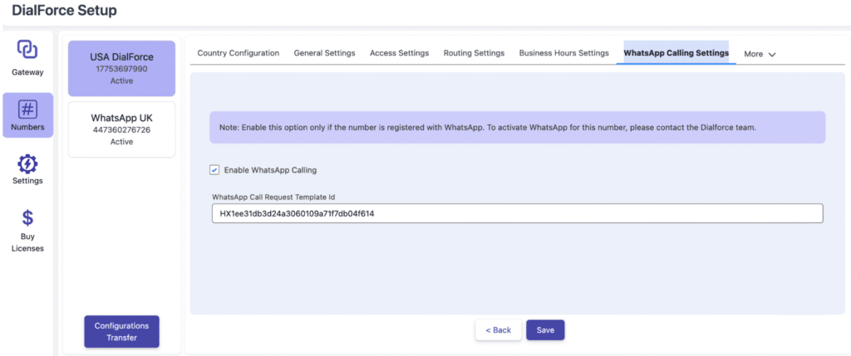Select the Routing Settings tab
This screenshot has height=356, width=851.
[474, 53]
